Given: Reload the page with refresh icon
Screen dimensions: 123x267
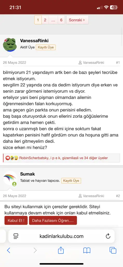Looking at the screenshot, I should 108,236.
